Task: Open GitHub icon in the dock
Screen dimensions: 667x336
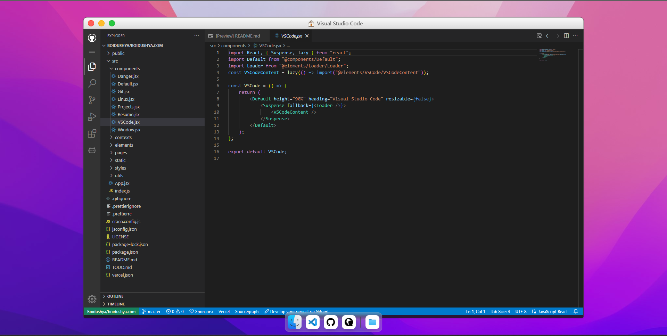Action: click(331, 322)
